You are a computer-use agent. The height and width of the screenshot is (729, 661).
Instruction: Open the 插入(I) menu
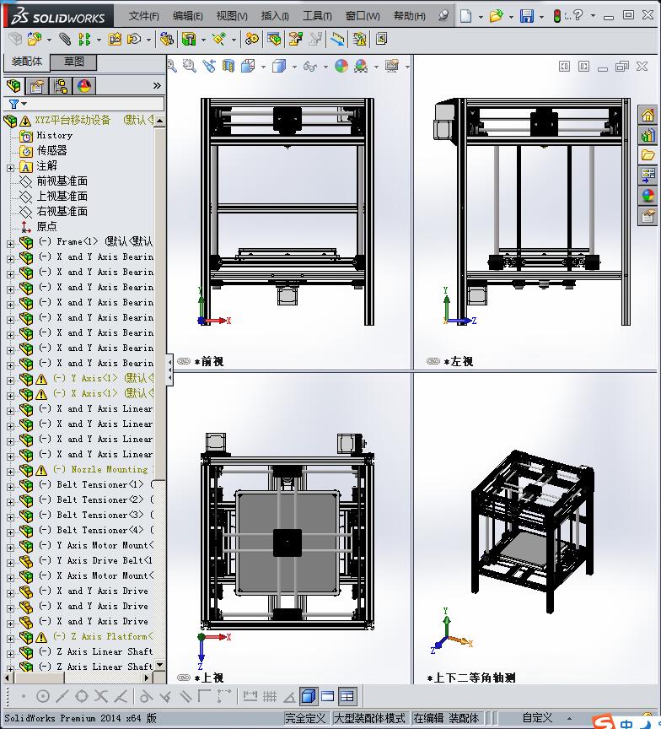point(275,16)
